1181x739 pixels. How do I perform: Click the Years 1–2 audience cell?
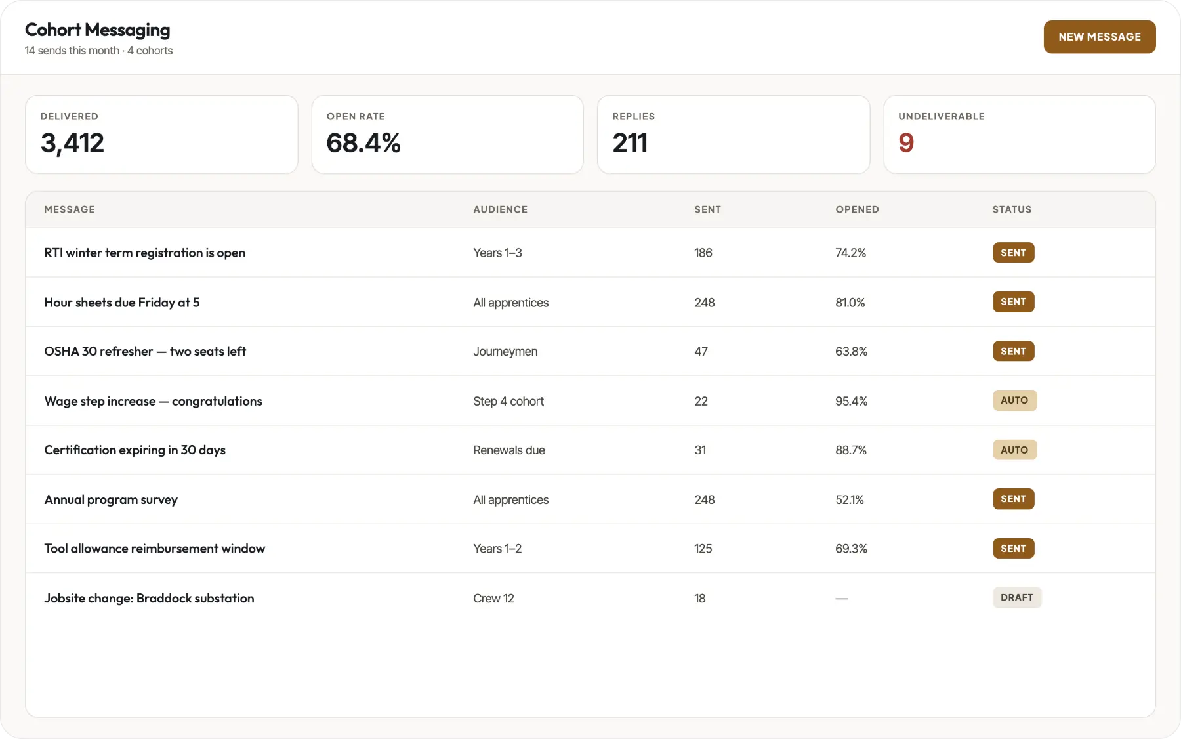coord(497,549)
